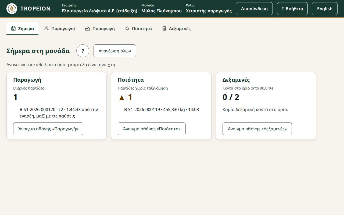Click the calendar icon in the Σήμερα tab
Screen dimensions: 344x215
(x=13, y=28)
